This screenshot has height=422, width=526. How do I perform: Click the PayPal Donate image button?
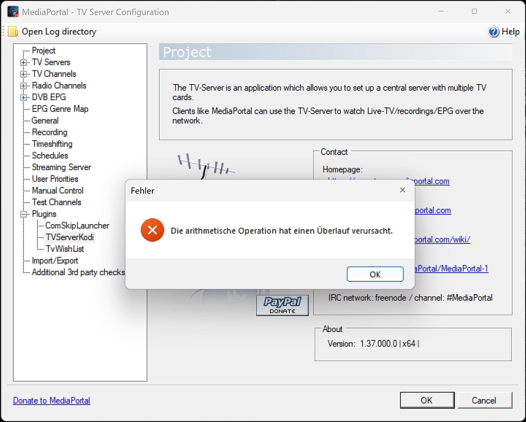[x=282, y=305]
